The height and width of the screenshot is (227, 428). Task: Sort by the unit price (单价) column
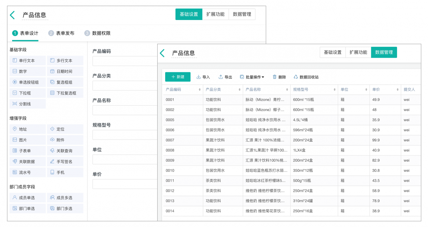397,90
